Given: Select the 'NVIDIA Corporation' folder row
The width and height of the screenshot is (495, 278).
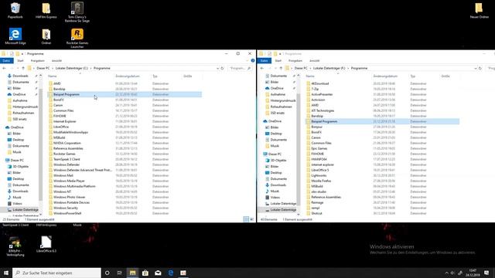Looking at the screenshot, I should click(x=125, y=143).
